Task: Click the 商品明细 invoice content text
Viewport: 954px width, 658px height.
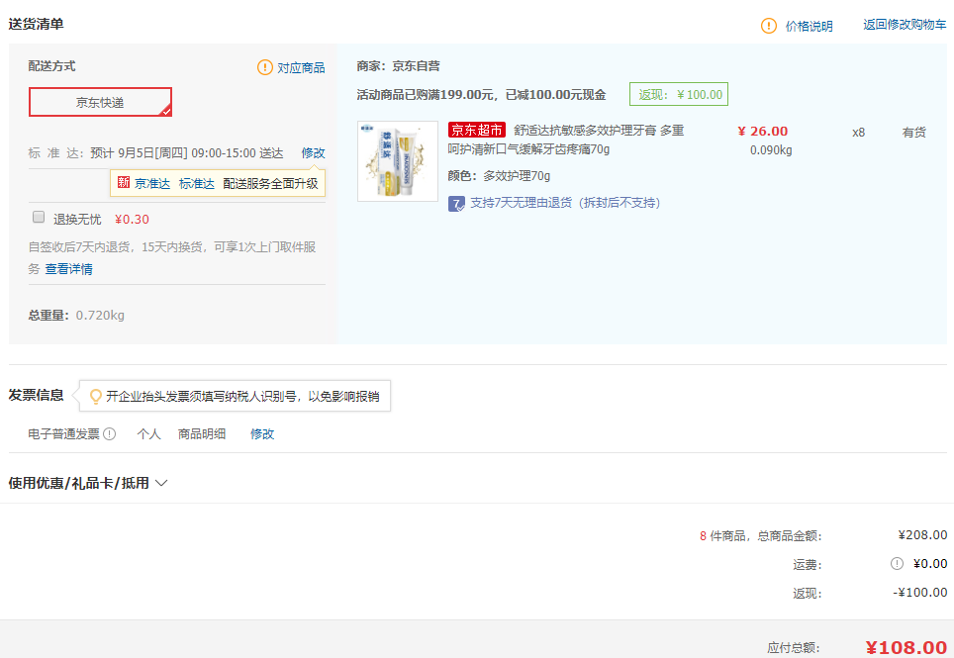Action: coord(202,433)
